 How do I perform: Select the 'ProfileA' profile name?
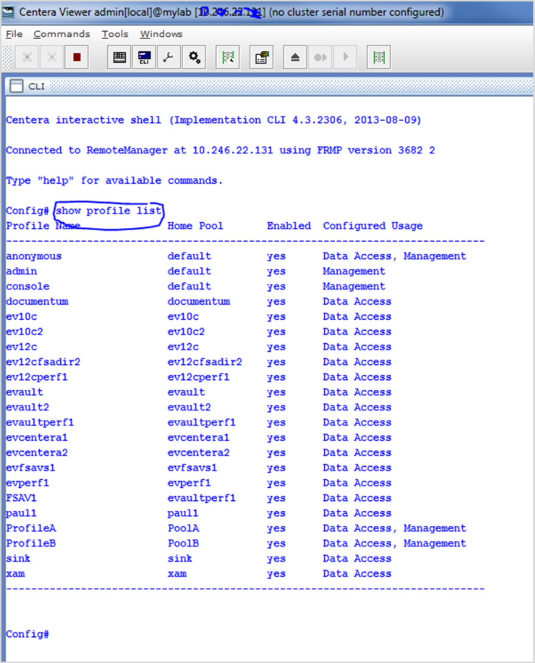click(x=31, y=528)
